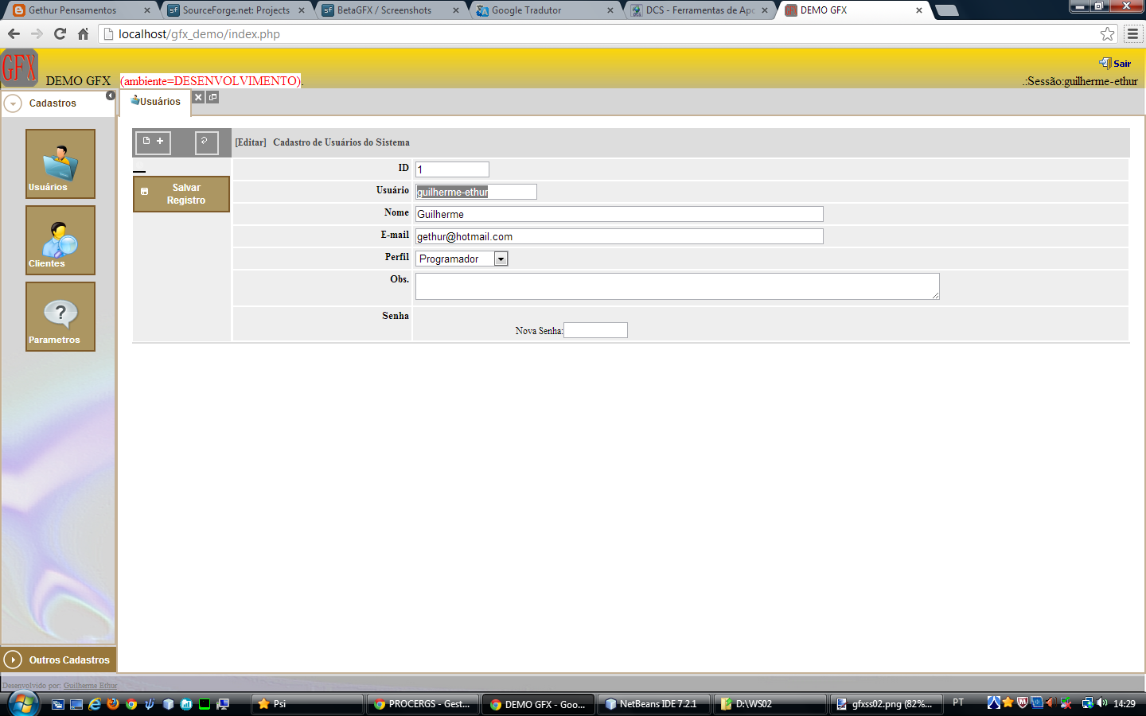
Task: Bookmark the page via the star icon
Action: (x=1107, y=34)
